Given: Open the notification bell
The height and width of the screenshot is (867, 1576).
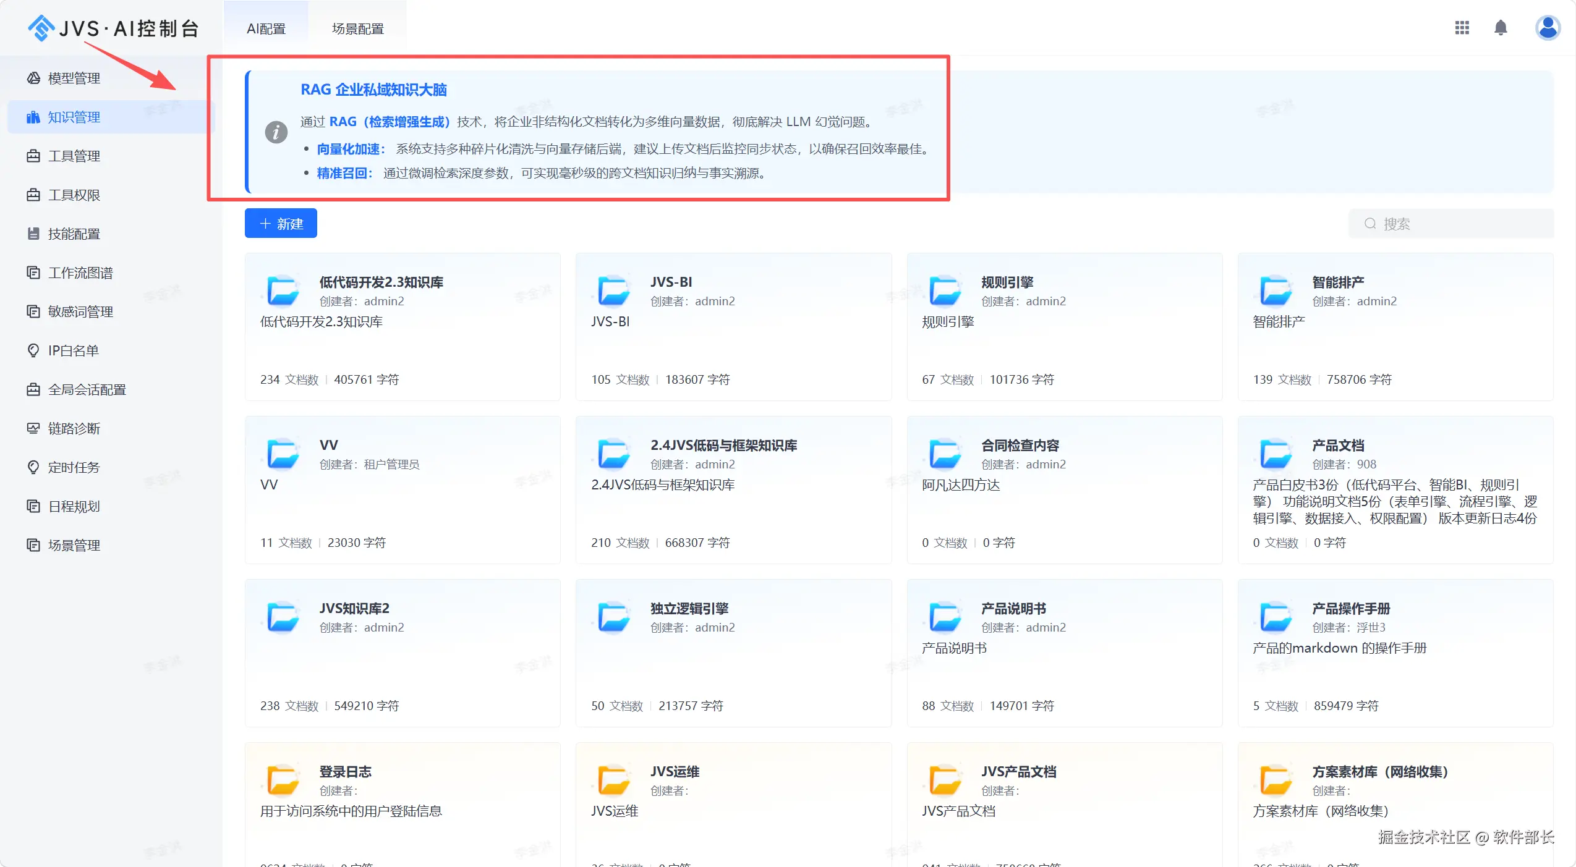Looking at the screenshot, I should pos(1501,28).
